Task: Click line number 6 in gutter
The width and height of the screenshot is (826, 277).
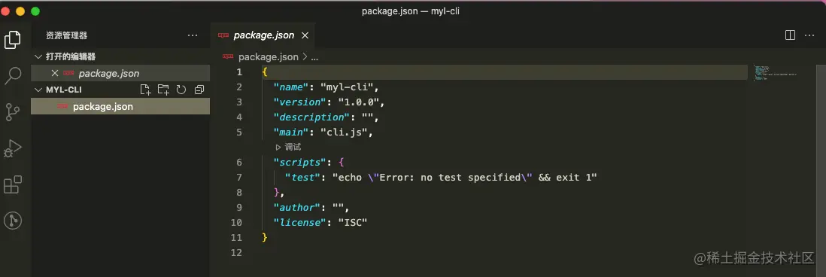Action: coord(239,162)
